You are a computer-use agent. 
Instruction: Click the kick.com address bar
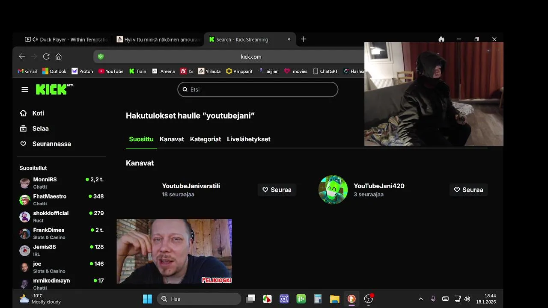[251, 56]
